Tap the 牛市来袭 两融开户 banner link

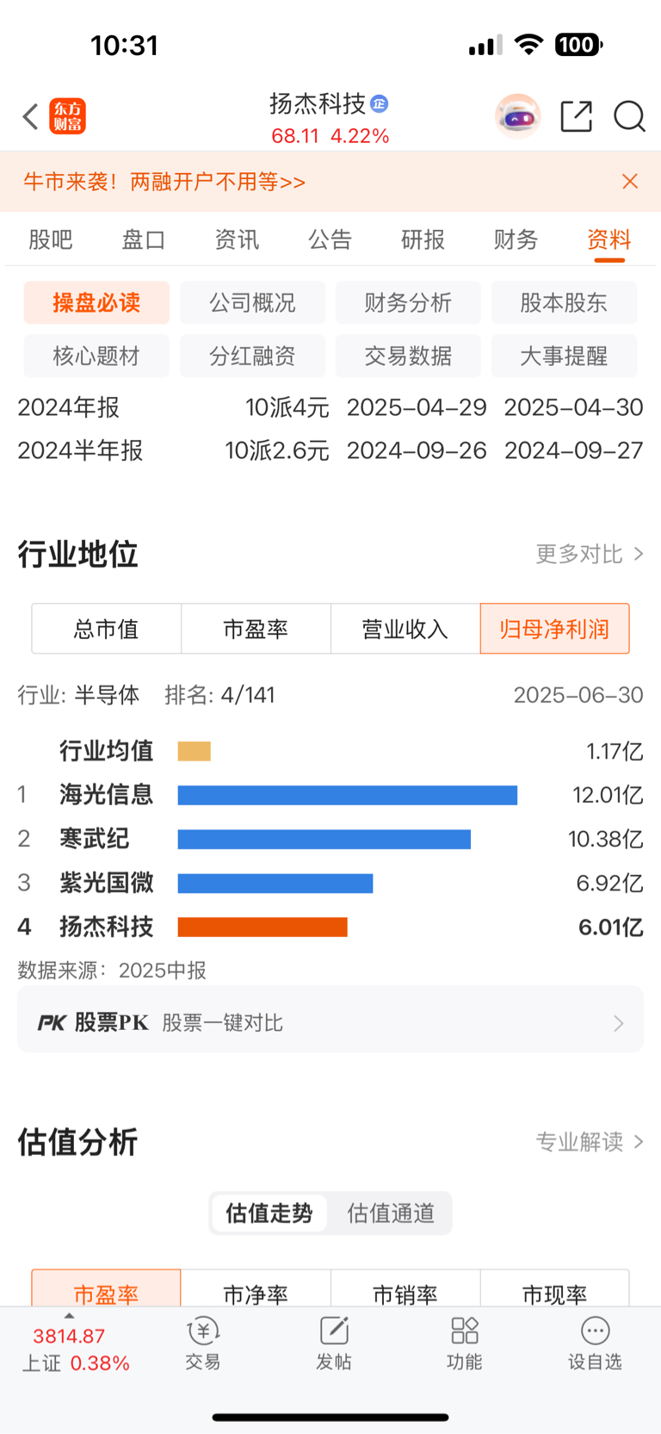(164, 182)
